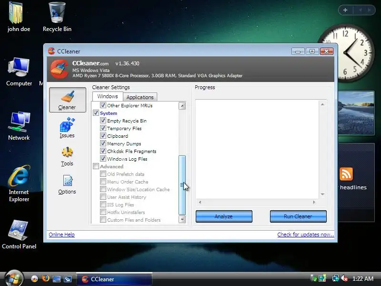Click the sidebar add gadget plus button
This screenshot has height=286, width=381.
(345, 10)
